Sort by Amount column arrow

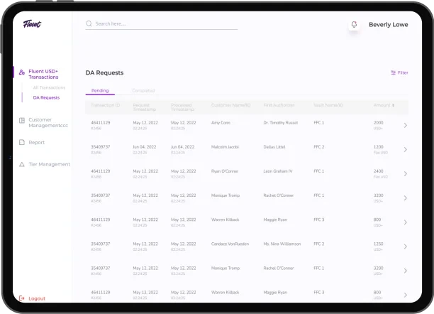[x=394, y=105]
